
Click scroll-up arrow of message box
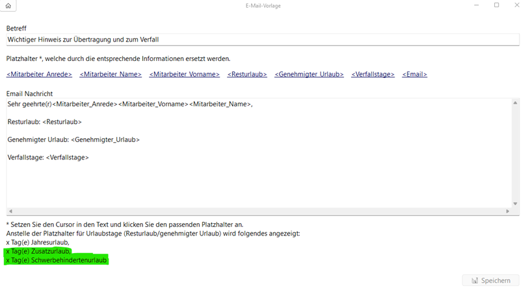coord(516,103)
